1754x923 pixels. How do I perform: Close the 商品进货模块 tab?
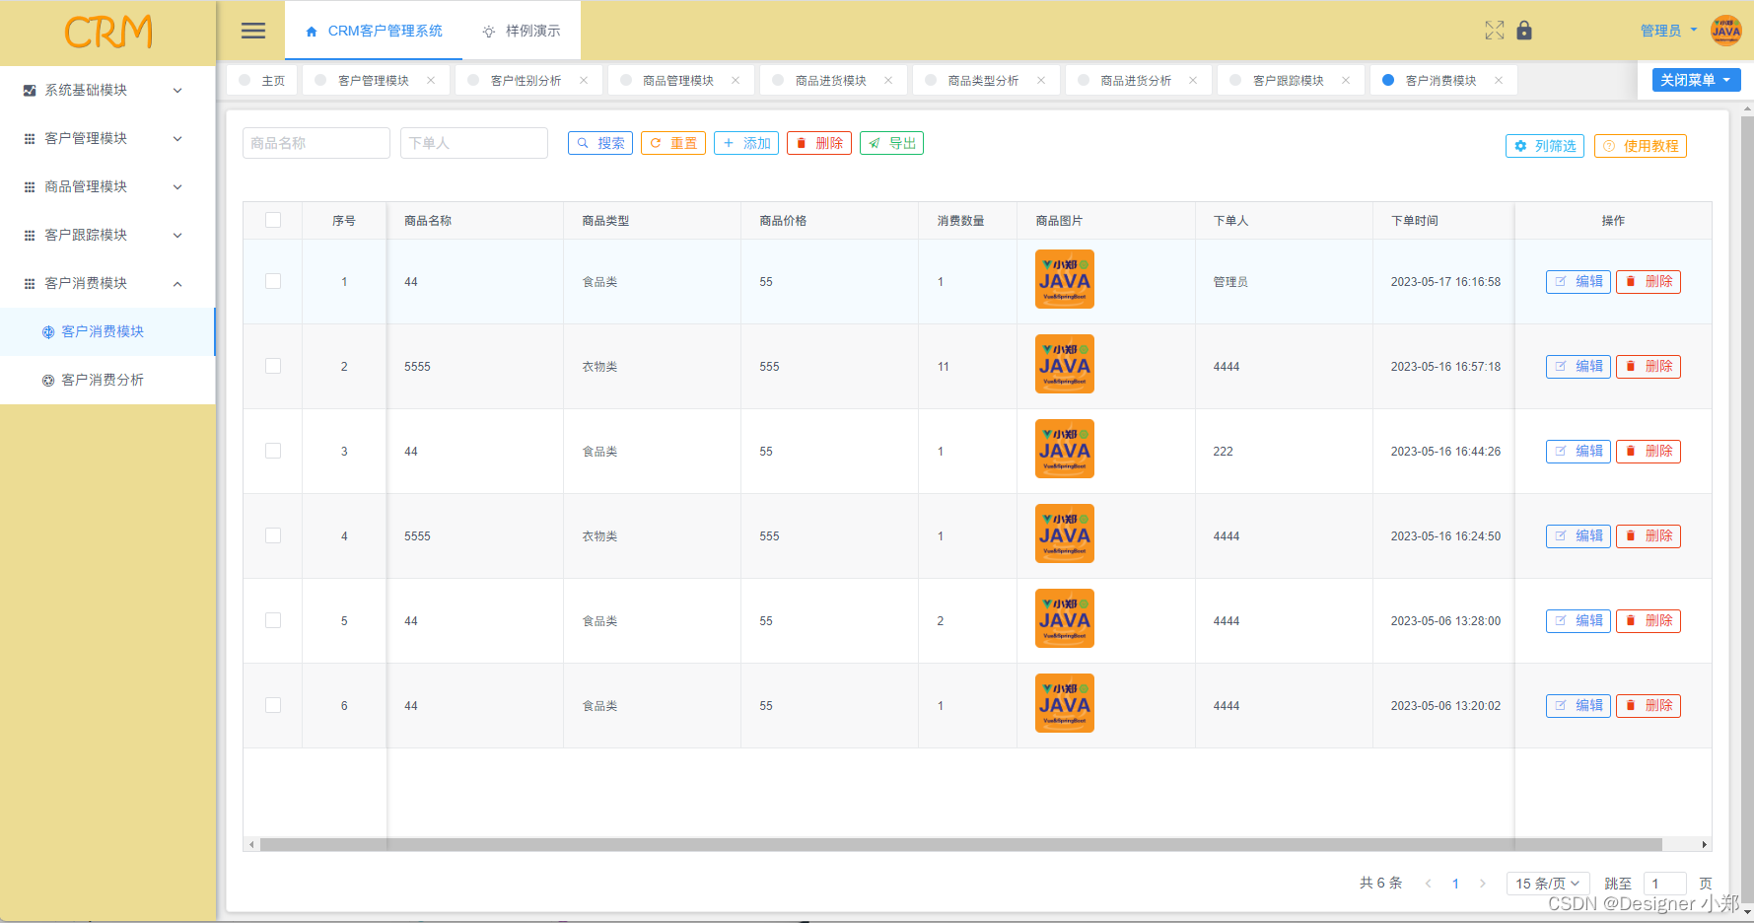pyautogui.click(x=888, y=81)
